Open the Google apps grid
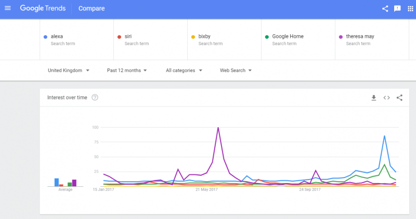 click(410, 8)
